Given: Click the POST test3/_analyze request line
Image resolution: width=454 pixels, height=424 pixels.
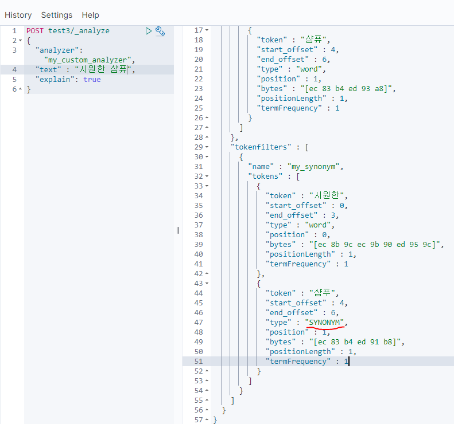Looking at the screenshot, I should [68, 31].
